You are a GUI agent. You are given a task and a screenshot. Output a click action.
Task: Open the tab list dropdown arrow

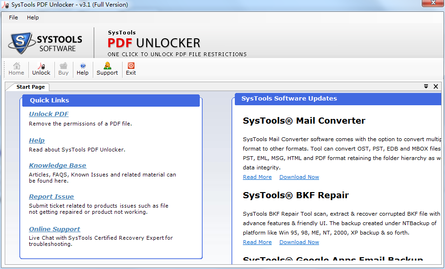pyautogui.click(x=426, y=86)
